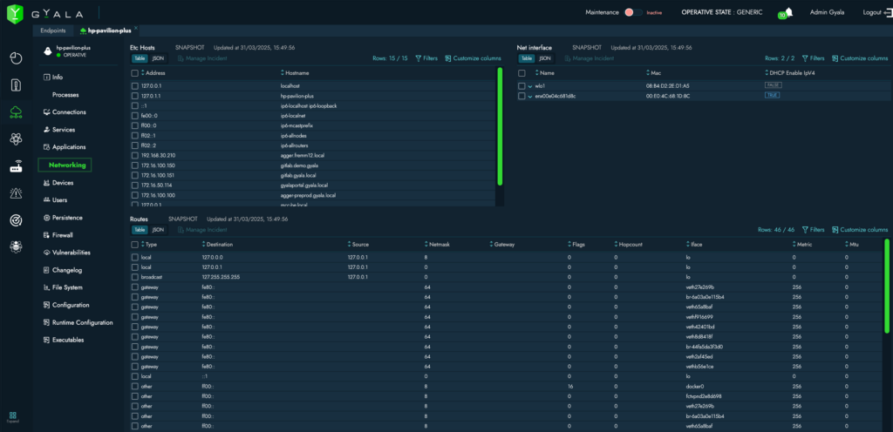893x432 pixels.
Task: Expand the enx00e04c681d8c interface row
Action: point(530,96)
